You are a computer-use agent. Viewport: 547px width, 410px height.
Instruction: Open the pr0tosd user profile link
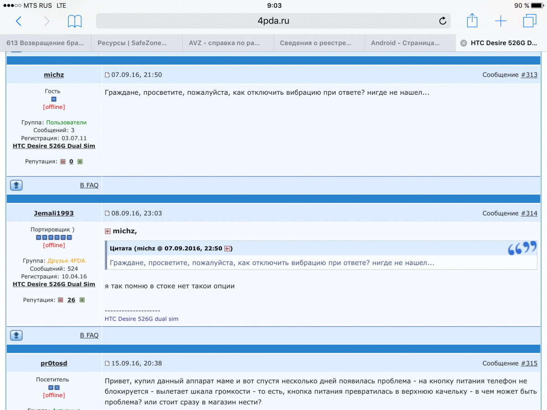pyautogui.click(x=54, y=363)
